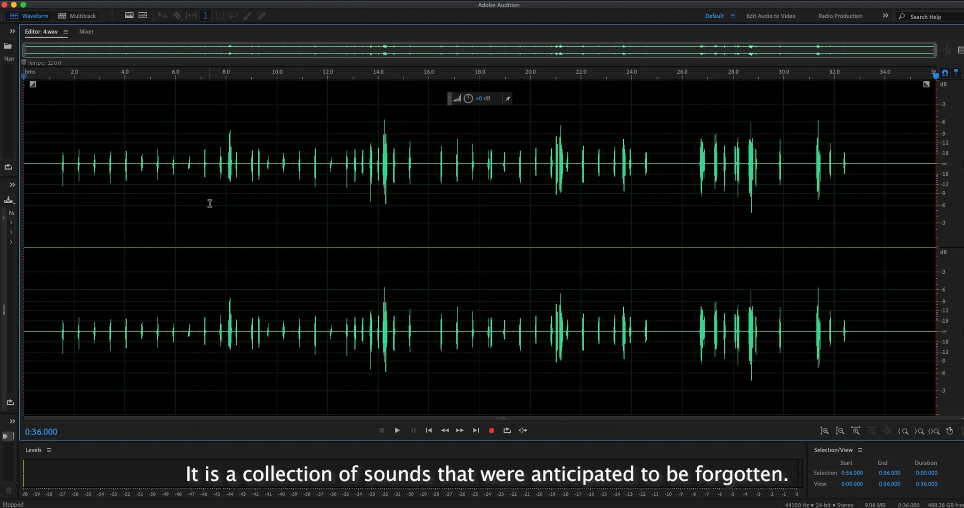Viewport: 964px width, 508px height.
Task: Open the Levels panel menu
Action: pos(49,450)
